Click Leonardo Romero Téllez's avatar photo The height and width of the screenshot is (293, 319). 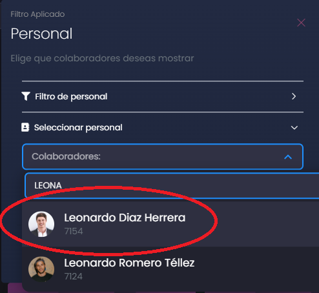(41, 269)
